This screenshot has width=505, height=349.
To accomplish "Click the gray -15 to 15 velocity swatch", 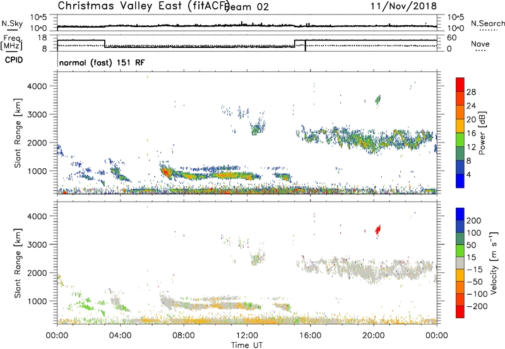I will [x=460, y=263].
